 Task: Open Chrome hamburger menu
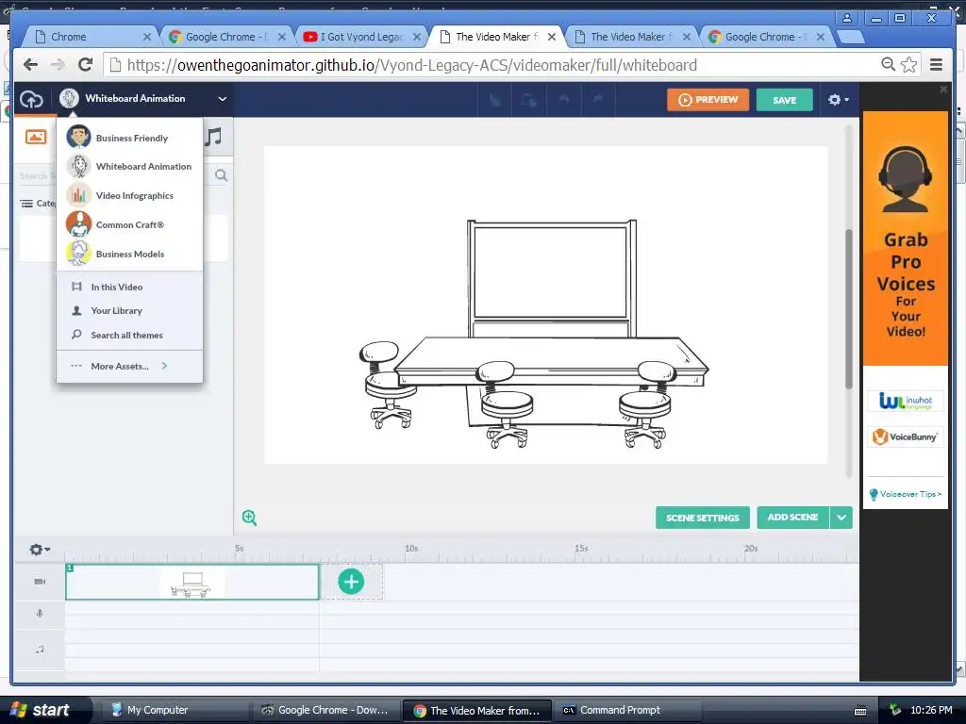(937, 64)
